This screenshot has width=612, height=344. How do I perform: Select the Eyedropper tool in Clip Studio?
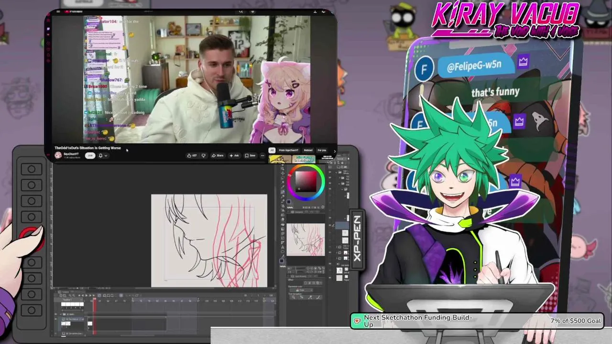tap(283, 187)
